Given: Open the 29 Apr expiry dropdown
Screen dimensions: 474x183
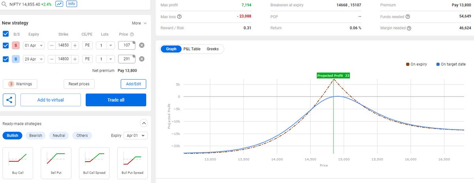Looking at the screenshot, I should (34, 59).
